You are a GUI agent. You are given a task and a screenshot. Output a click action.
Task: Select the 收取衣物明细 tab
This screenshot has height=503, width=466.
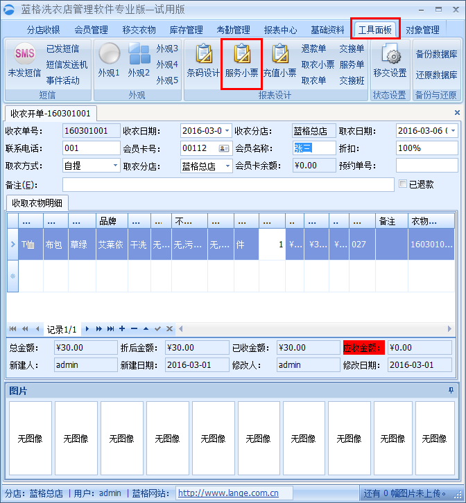[37, 203]
